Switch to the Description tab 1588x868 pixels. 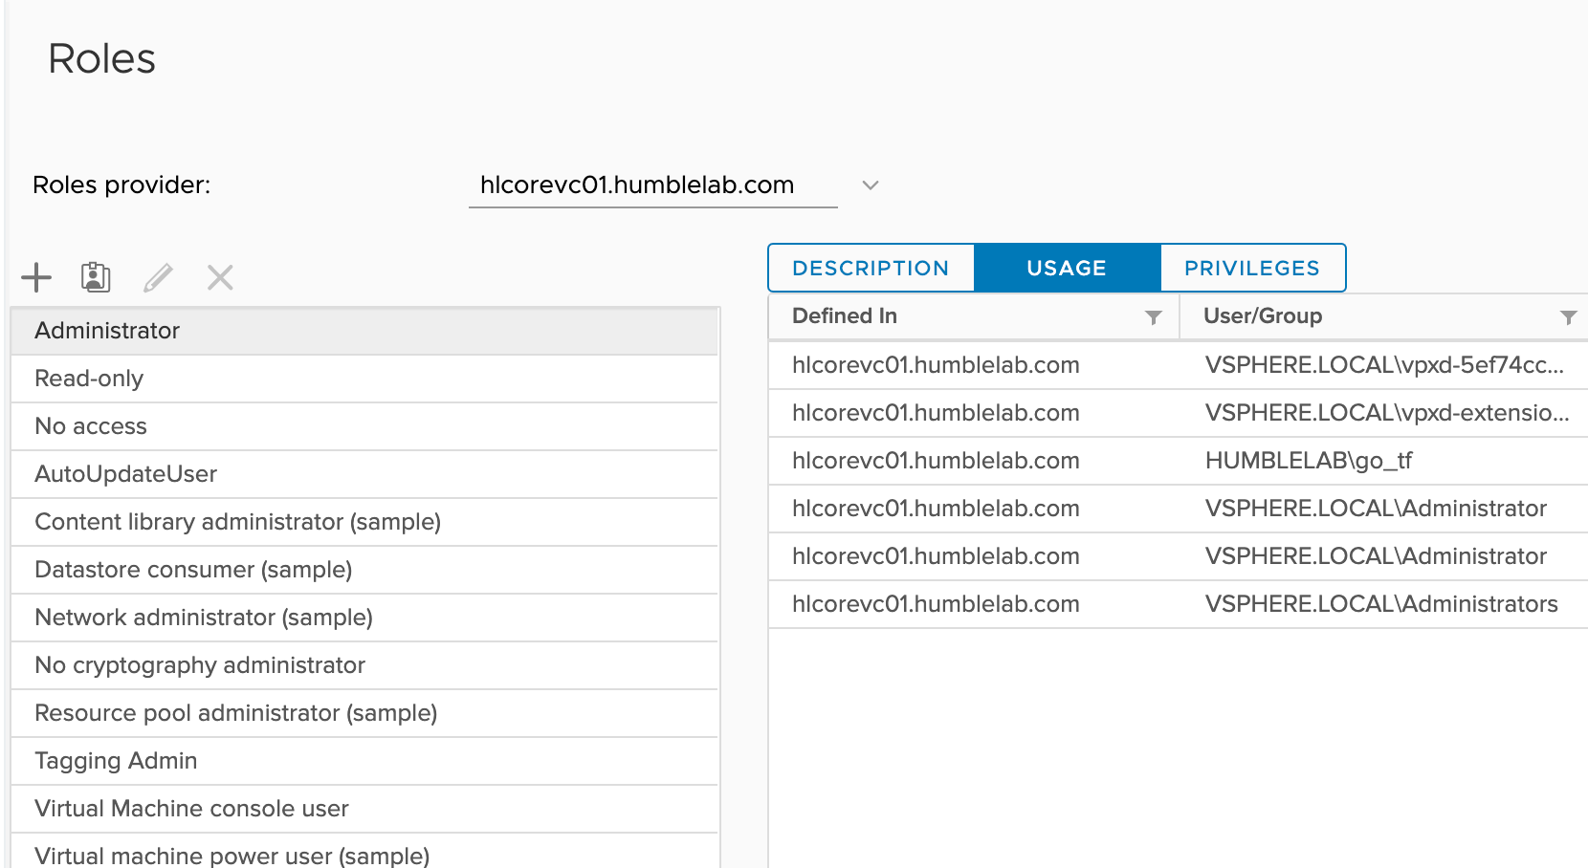coord(871,269)
